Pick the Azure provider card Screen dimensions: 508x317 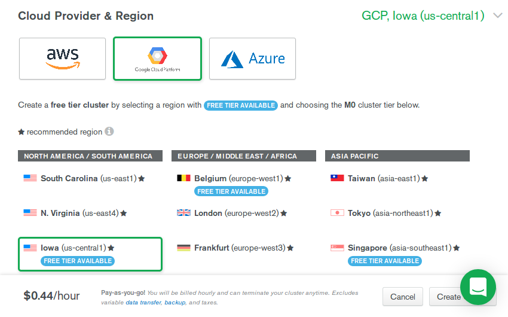pyautogui.click(x=252, y=59)
